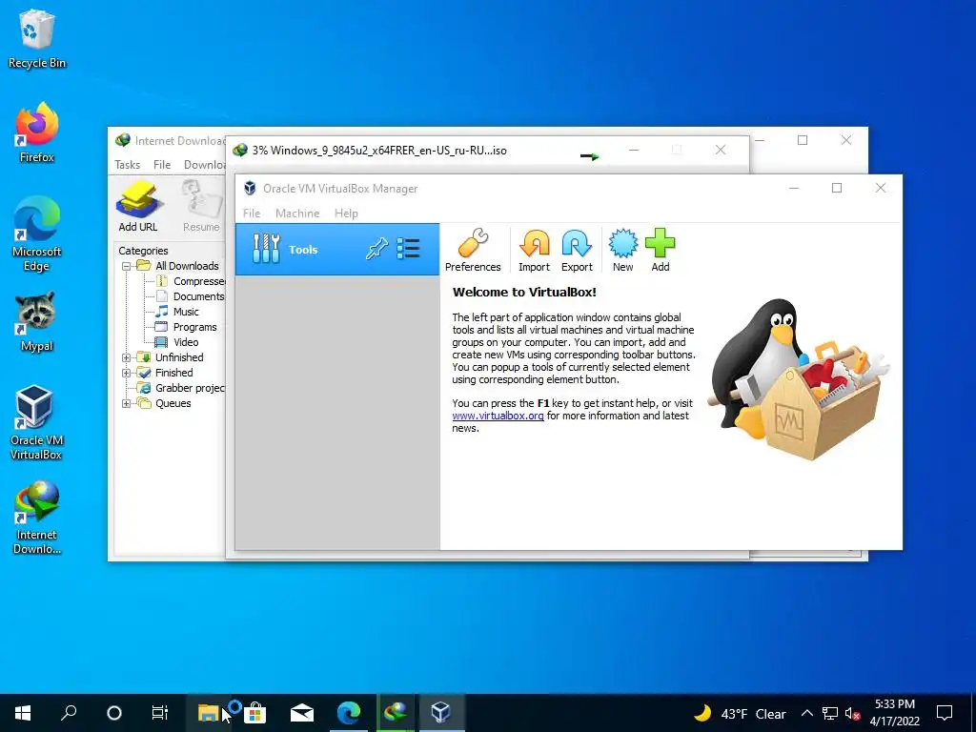Open Cortana from the taskbar
Viewport: 976px width, 732px height.
click(114, 713)
